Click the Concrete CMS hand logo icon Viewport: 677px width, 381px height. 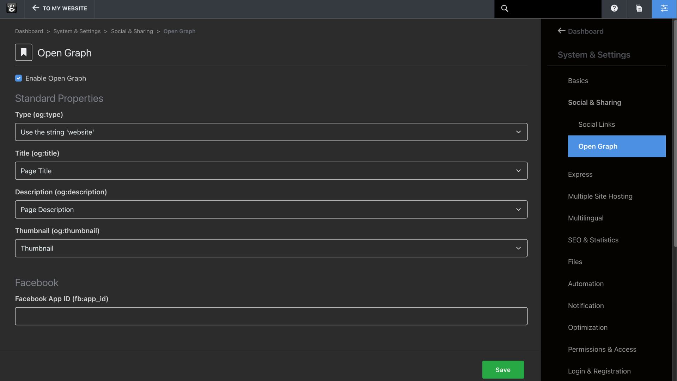(12, 8)
